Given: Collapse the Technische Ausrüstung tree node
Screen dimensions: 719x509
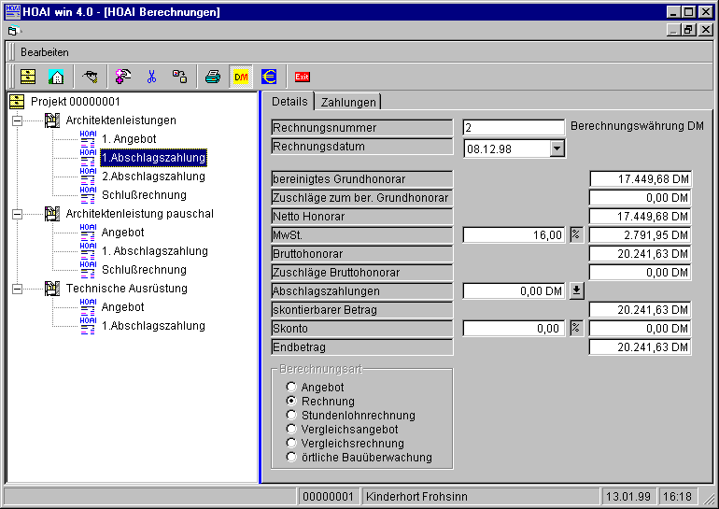Looking at the screenshot, I should (x=18, y=289).
